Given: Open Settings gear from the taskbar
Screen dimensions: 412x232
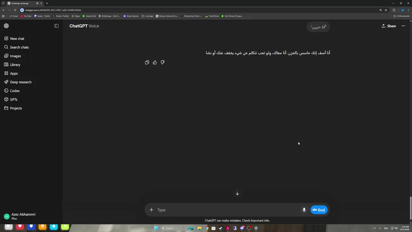Looking at the screenshot, I should coord(256,228).
